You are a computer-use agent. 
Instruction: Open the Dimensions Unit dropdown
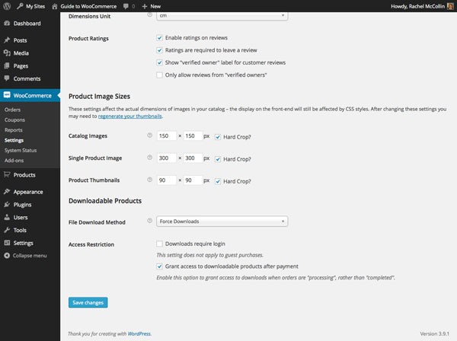[x=222, y=16]
